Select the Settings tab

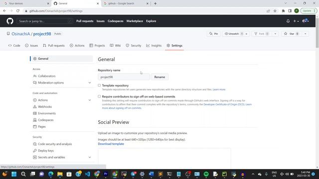(174, 45)
